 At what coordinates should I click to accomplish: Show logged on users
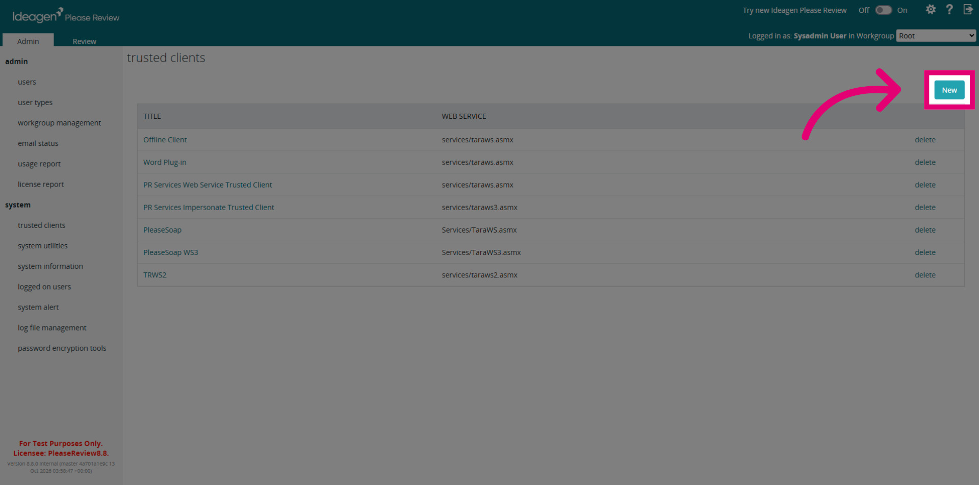pos(44,287)
